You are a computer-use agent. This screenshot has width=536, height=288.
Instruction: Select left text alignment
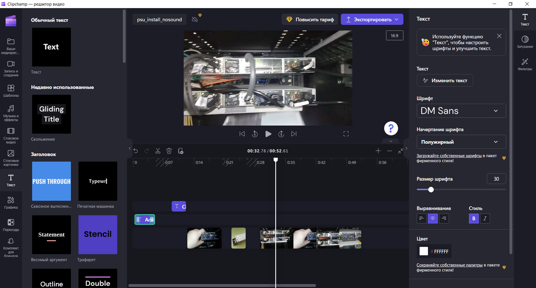[x=422, y=218]
